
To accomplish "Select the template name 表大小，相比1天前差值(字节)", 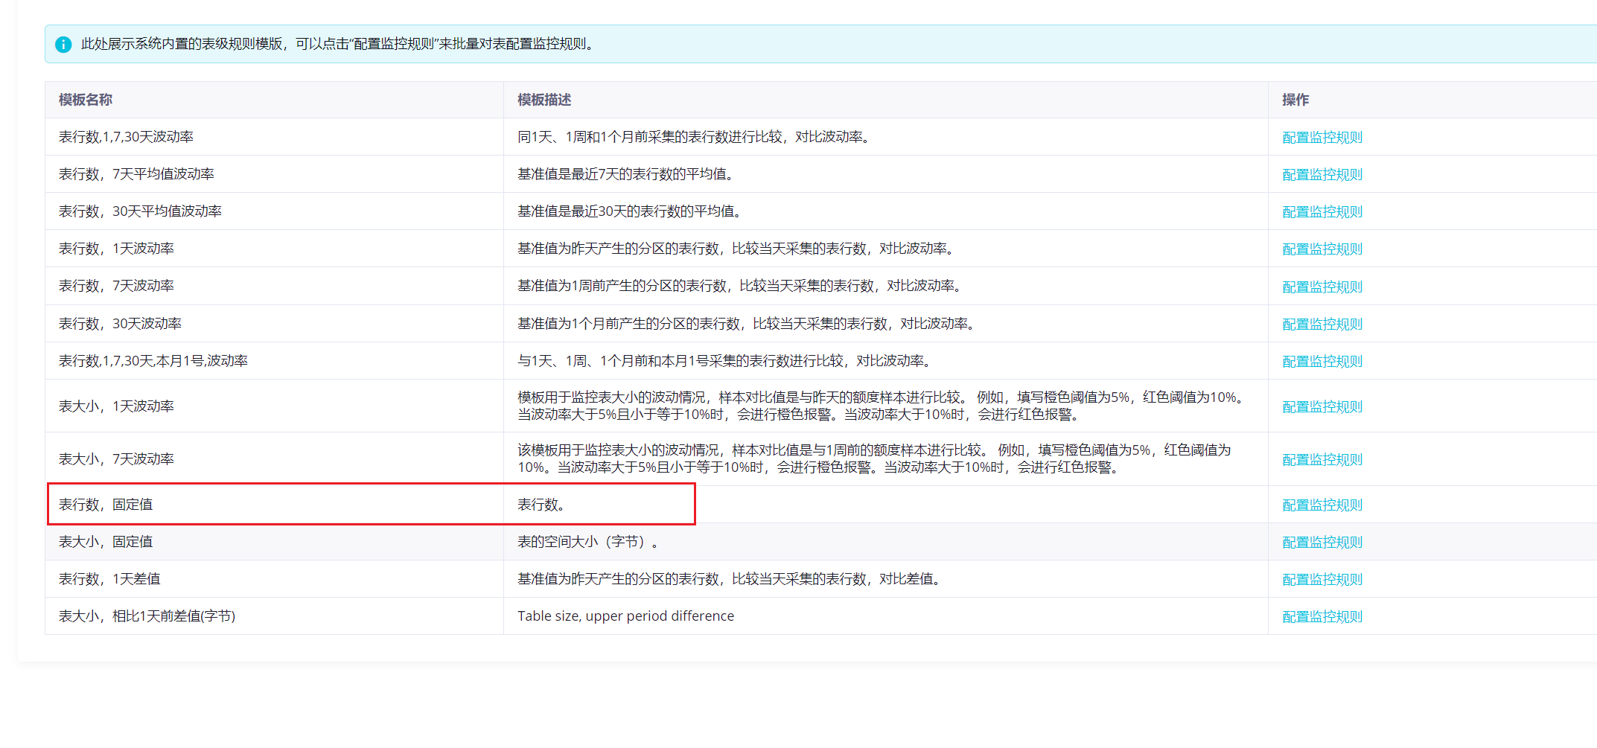I will tap(147, 616).
